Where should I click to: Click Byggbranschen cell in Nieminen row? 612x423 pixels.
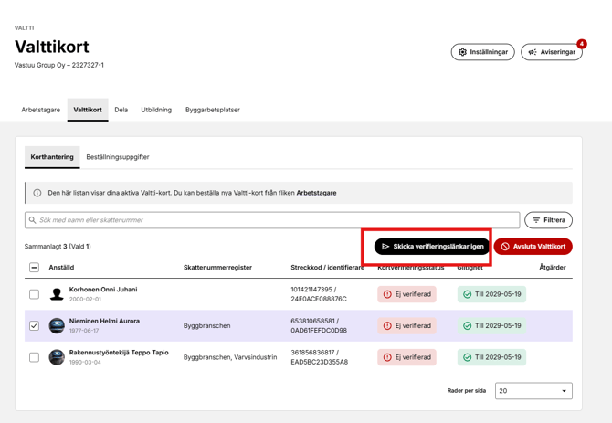pyautogui.click(x=206, y=325)
